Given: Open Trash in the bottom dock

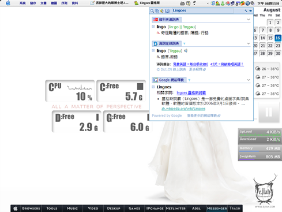Looking at the screenshot, I should (235, 209).
